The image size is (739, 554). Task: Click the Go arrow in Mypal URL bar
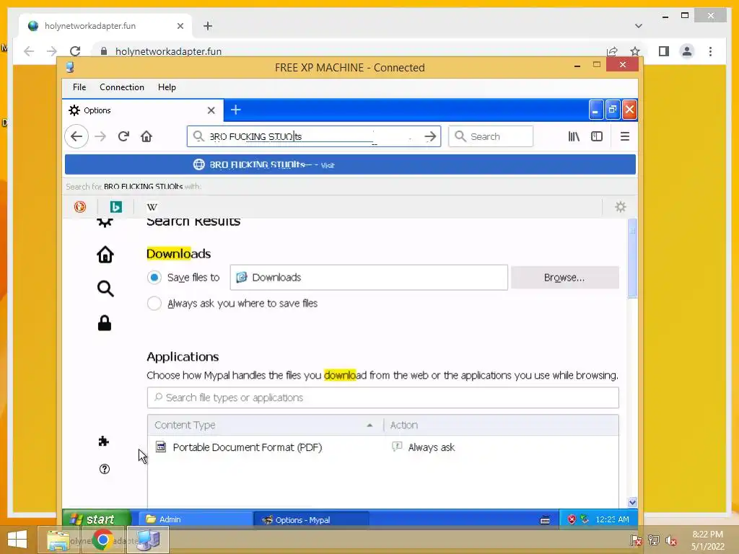click(x=430, y=136)
